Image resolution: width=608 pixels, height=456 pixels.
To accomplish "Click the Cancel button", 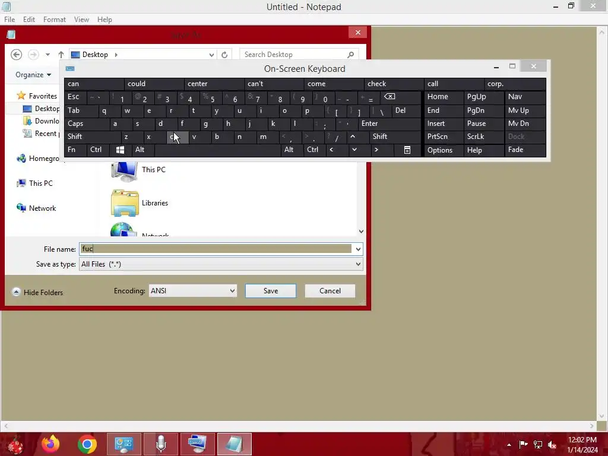I will pyautogui.click(x=330, y=291).
